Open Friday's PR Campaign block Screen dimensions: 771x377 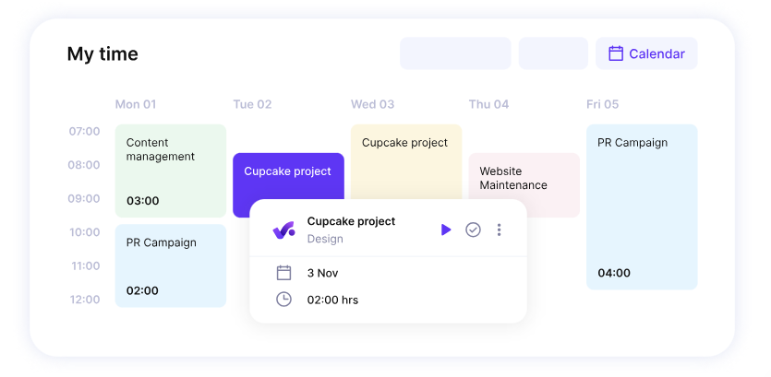pyautogui.click(x=641, y=206)
